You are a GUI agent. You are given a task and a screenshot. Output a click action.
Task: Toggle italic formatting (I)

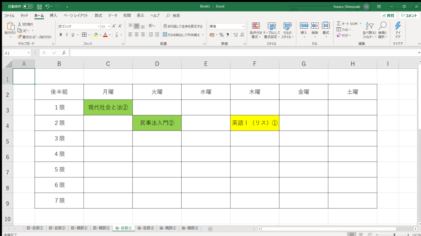(67, 35)
